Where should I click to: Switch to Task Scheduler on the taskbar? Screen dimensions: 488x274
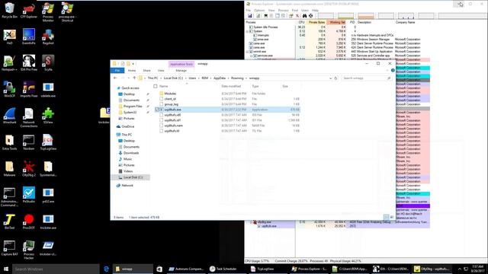(x=226, y=269)
